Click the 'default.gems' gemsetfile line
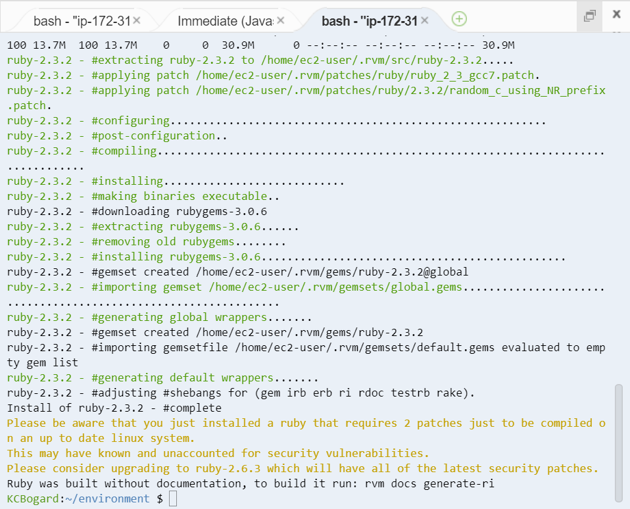 (x=306, y=355)
